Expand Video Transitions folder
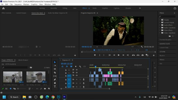 pos(159,33)
